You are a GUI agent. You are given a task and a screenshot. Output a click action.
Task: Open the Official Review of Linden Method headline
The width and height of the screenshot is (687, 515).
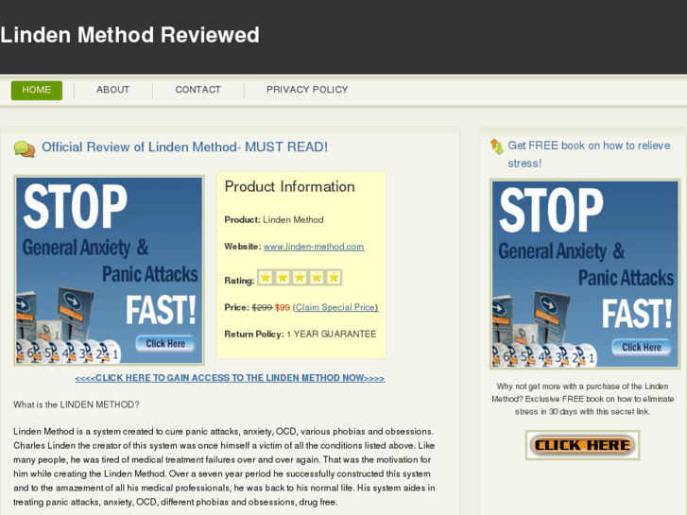coord(184,146)
